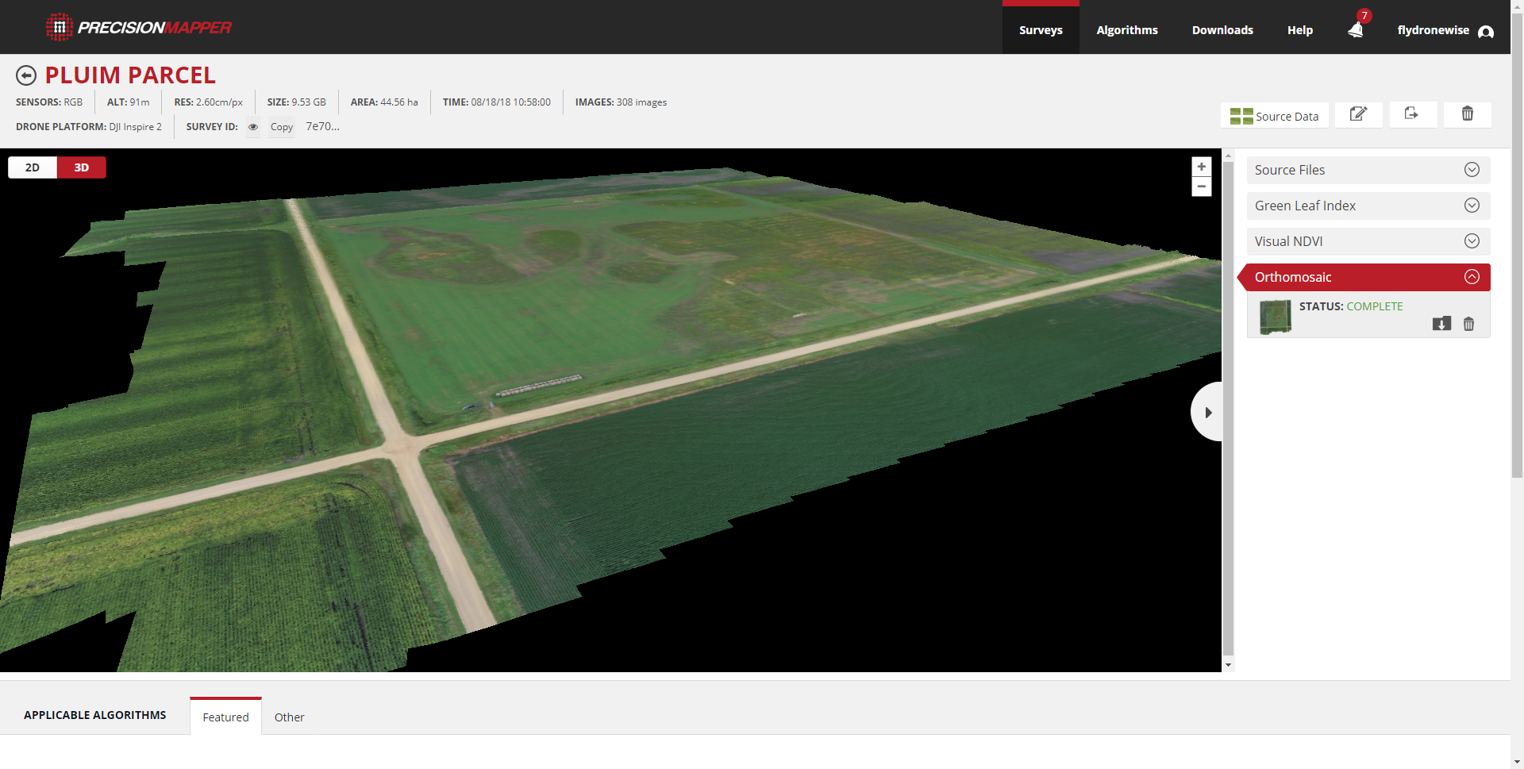
Task: Click the truncated survey ID 7e70...
Action: pyautogui.click(x=322, y=126)
